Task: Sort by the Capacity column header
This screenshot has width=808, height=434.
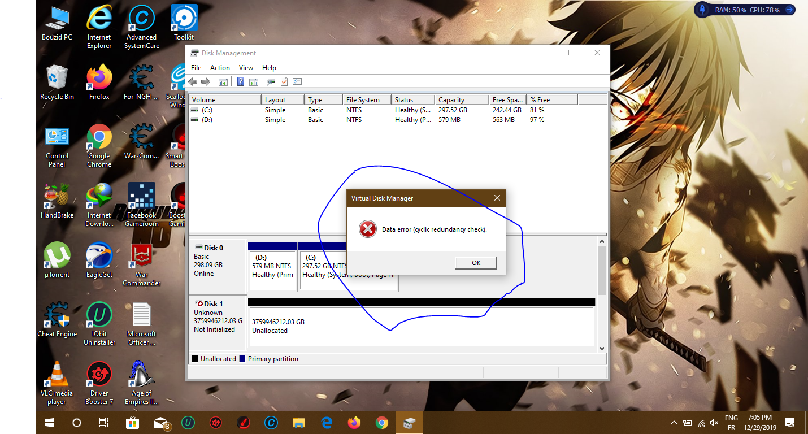Action: tap(462, 100)
